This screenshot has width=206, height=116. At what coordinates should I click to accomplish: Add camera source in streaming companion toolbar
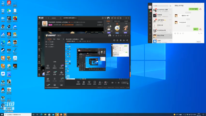(x=84, y=82)
